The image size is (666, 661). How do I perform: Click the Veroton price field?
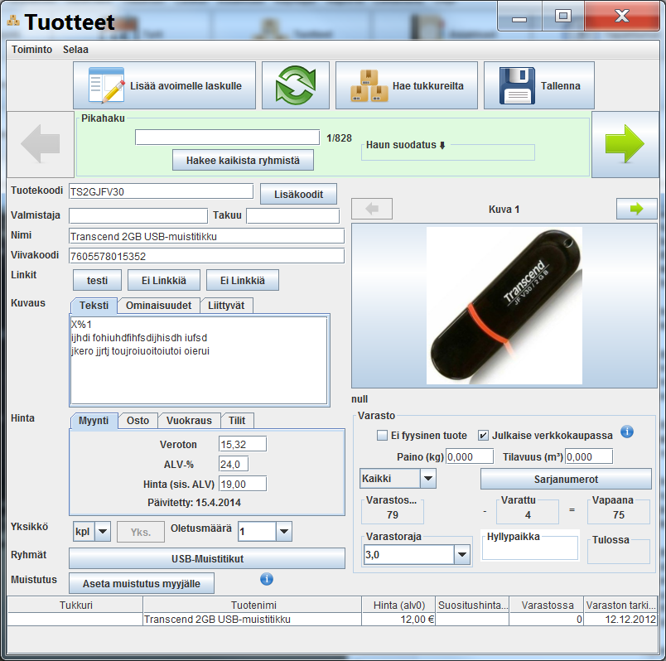point(243,444)
